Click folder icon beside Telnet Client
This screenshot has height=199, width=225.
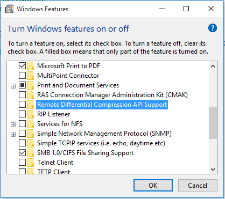tap(30, 163)
